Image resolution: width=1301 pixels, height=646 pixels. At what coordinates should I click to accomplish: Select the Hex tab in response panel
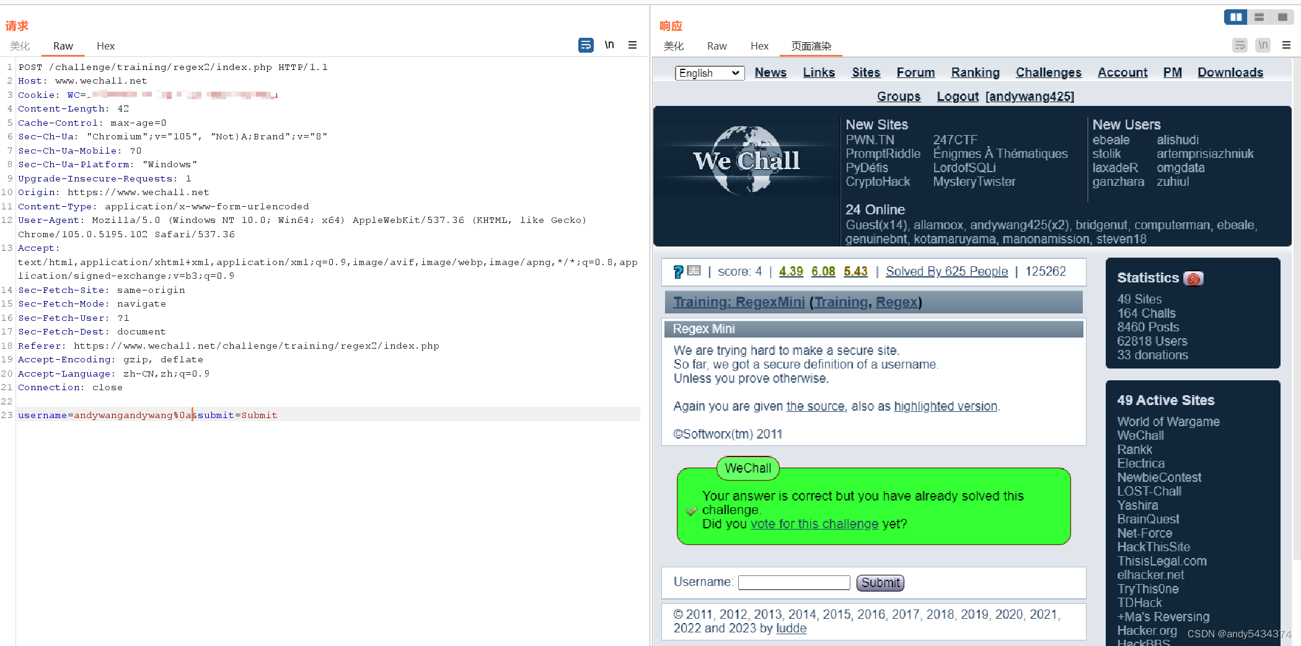(x=759, y=46)
